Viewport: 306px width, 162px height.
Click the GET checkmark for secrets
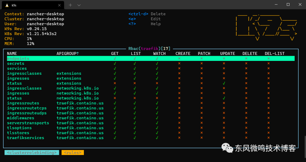click(115, 63)
